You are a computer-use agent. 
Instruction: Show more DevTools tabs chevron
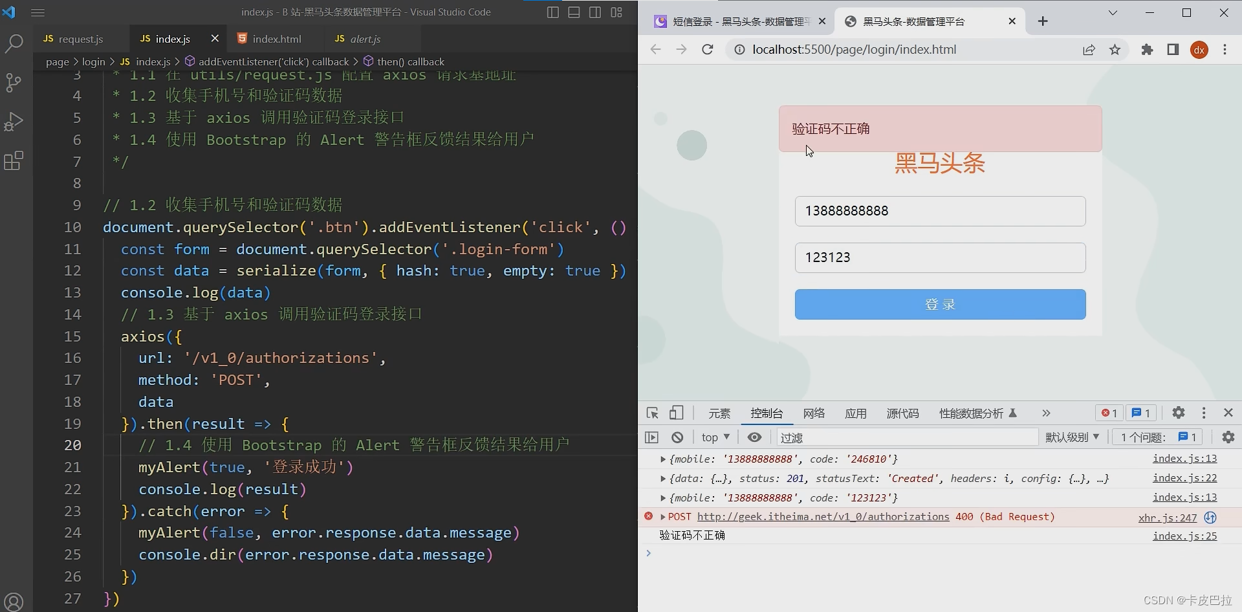[x=1046, y=413]
